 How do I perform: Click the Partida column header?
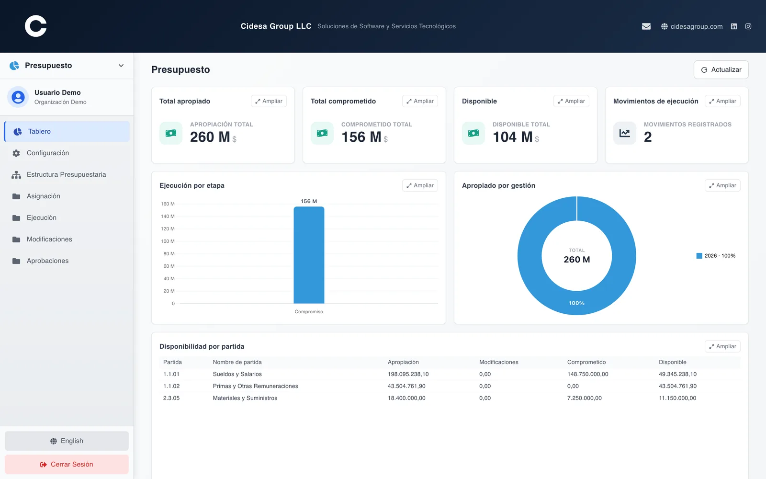(172, 362)
